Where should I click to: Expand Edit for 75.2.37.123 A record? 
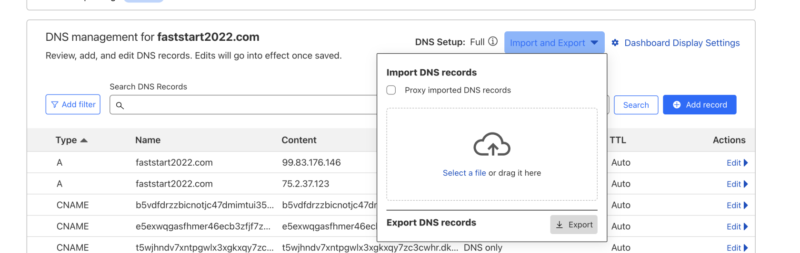(737, 184)
